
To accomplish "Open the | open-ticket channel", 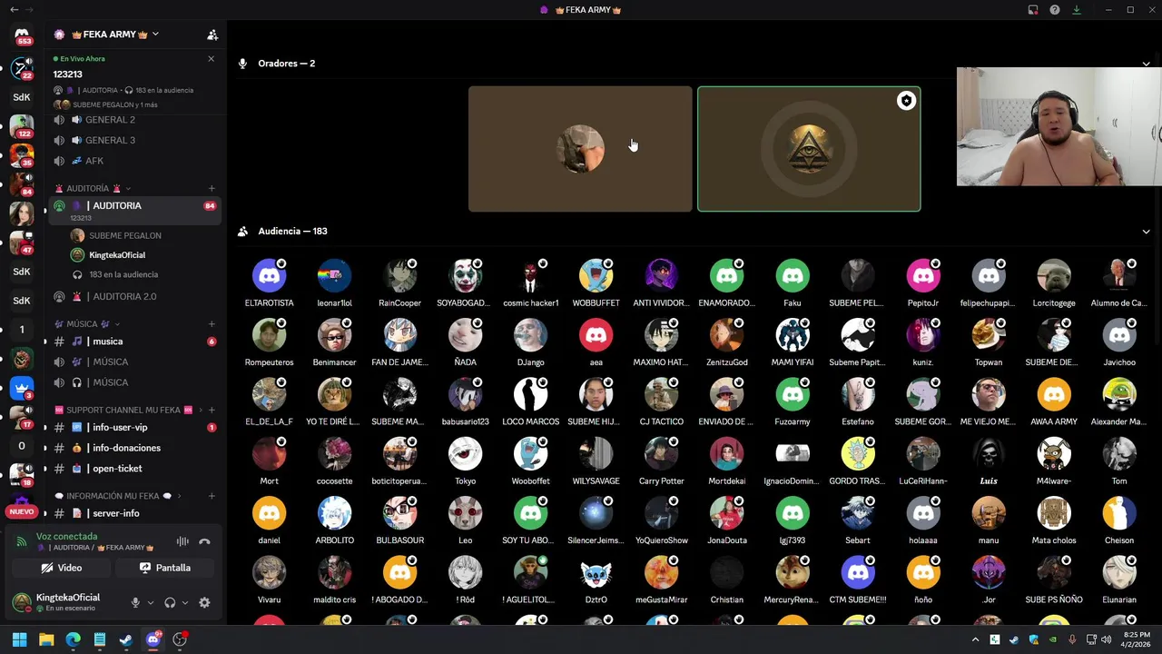I will pos(134,469).
